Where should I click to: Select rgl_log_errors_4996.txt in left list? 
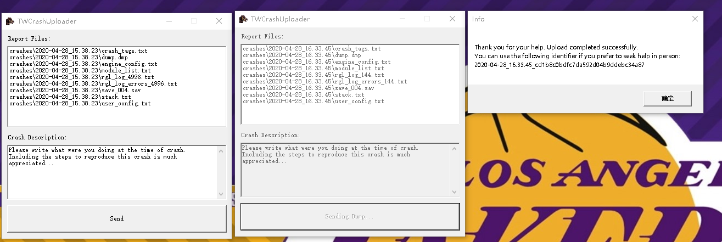pyautogui.click(x=93, y=84)
